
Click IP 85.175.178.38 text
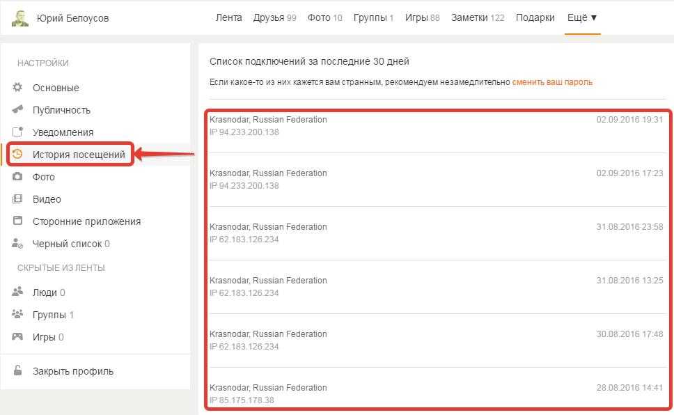click(242, 400)
